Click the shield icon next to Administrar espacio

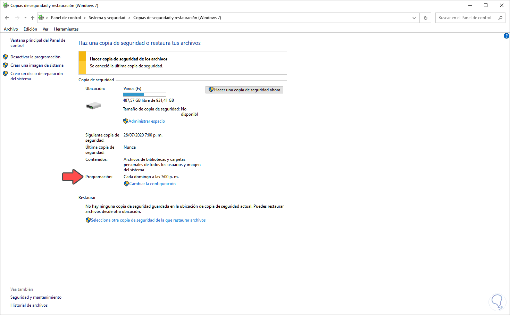pyautogui.click(x=126, y=121)
